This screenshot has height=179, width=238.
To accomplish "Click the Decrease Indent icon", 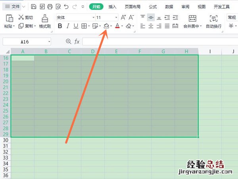I will (167, 18).
